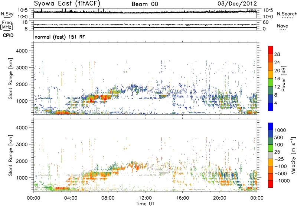Image resolution: width=297 pixels, height=206 pixels.
Task: Click the 'Syowa East (fitACF)' plot title
Action: click(x=67, y=3)
